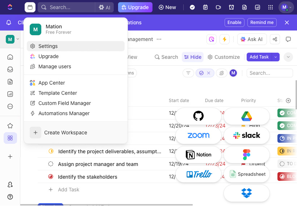Open the Home icon in sidebar
The width and height of the screenshot is (297, 211).
[x=10, y=57]
